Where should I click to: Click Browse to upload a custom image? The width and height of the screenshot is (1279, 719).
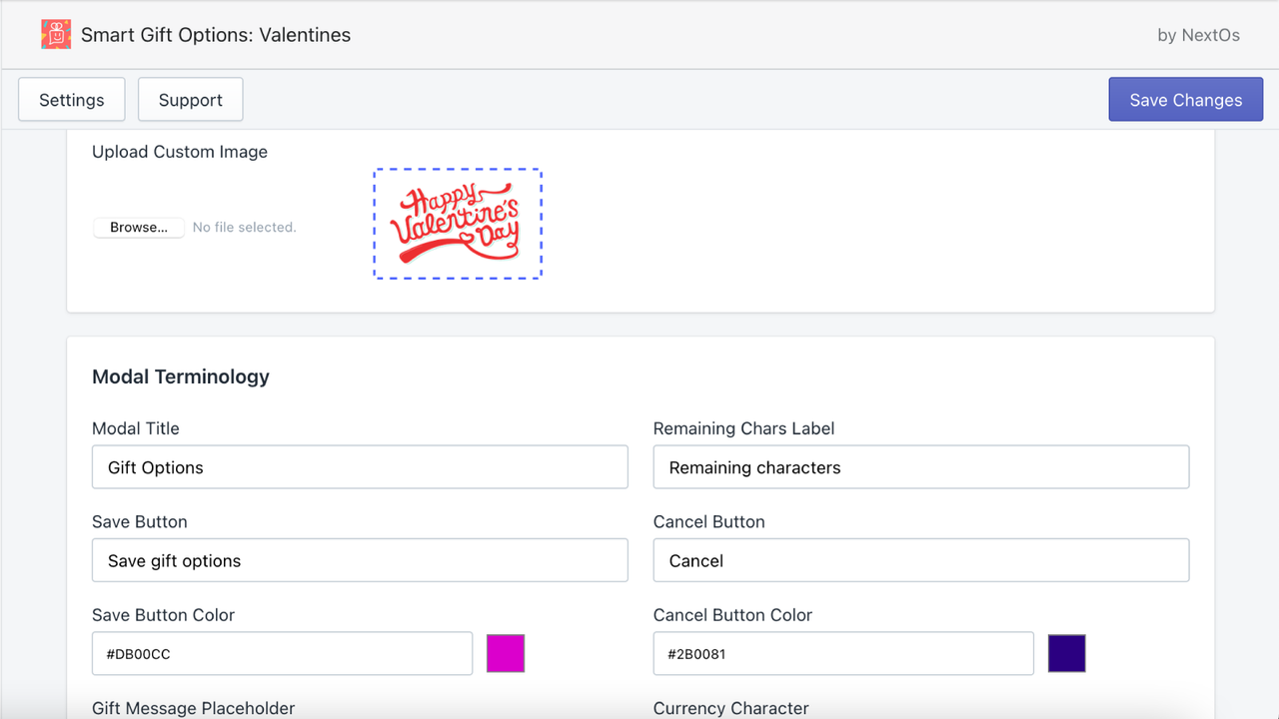point(138,227)
